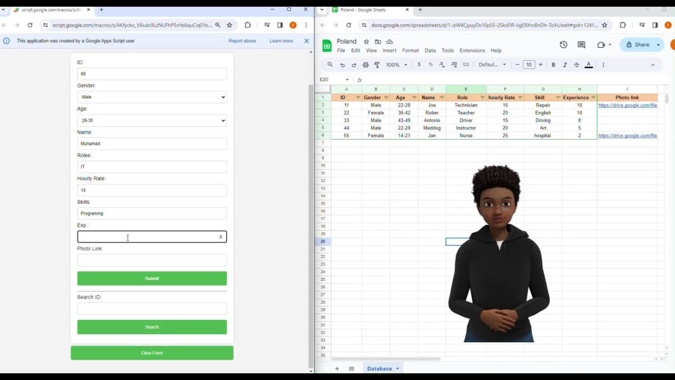The width and height of the screenshot is (675, 380).
Task: Open the Gender dropdown in form
Action: click(x=152, y=97)
